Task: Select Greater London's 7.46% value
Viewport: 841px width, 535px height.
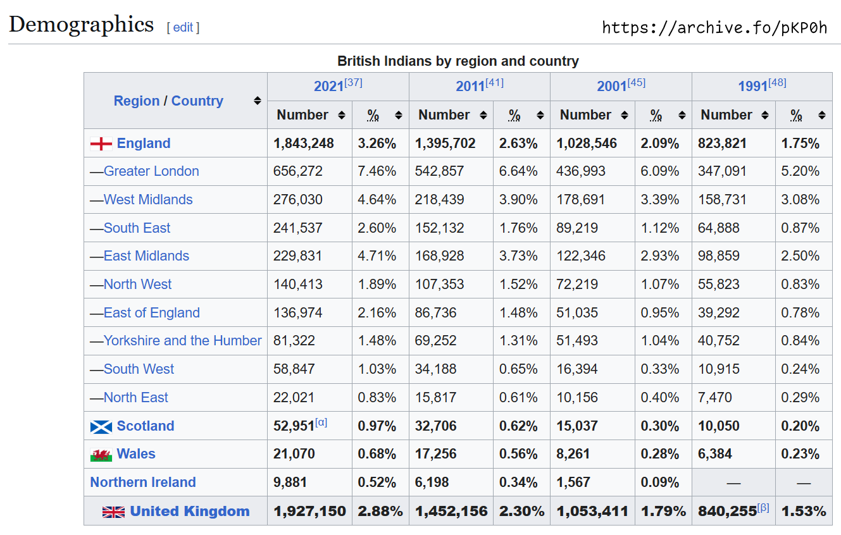Action: tap(377, 171)
